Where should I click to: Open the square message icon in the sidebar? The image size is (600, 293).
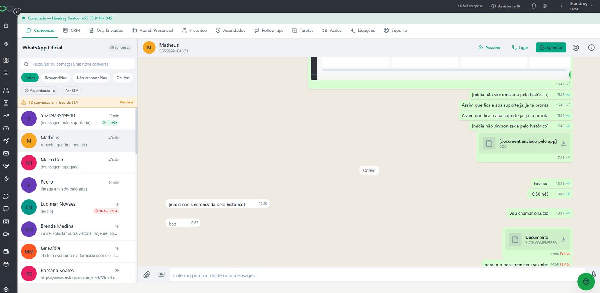[6, 209]
